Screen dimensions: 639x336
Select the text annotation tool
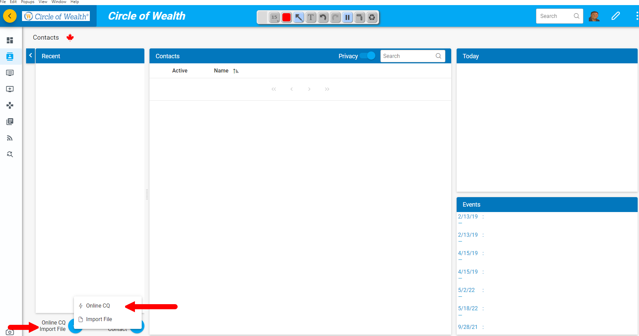311,17
